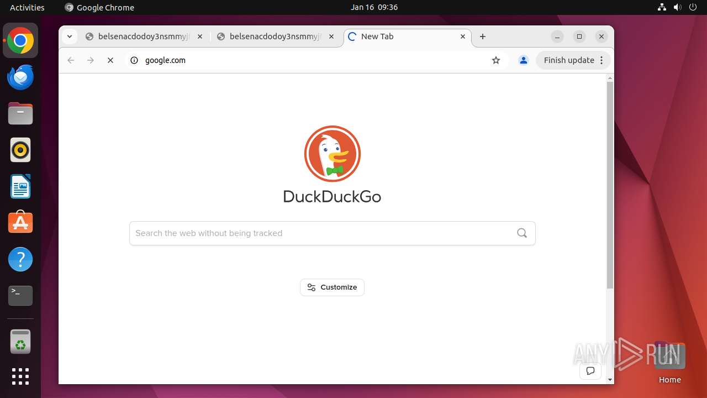
Task: Click the page vertical scrollbar
Action: [610, 185]
